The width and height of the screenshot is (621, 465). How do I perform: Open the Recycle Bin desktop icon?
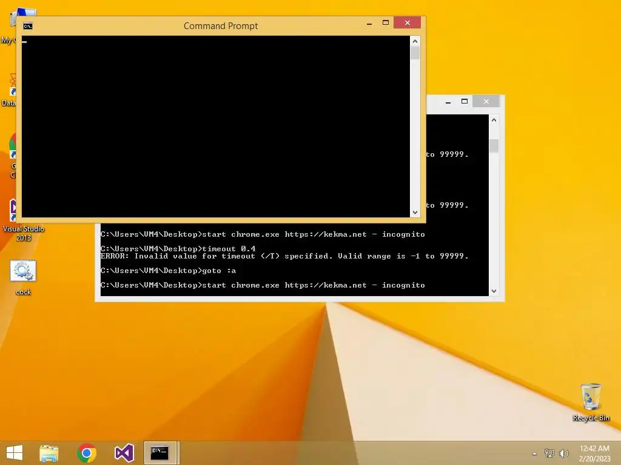pos(591,403)
